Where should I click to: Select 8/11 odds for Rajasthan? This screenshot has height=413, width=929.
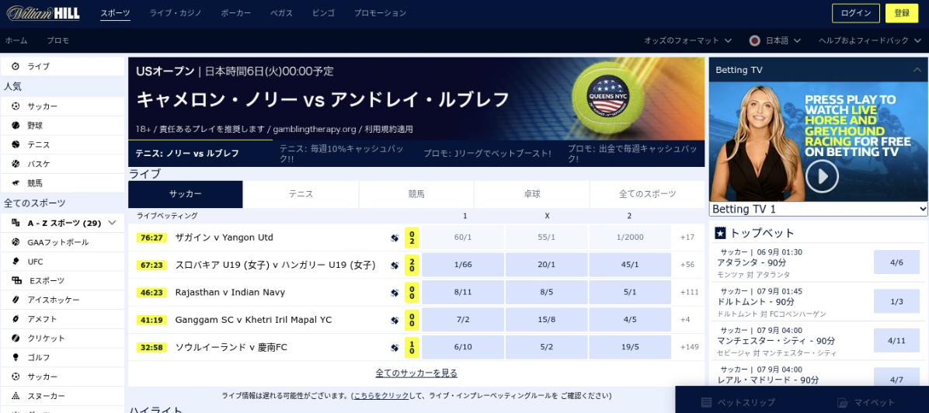point(463,292)
